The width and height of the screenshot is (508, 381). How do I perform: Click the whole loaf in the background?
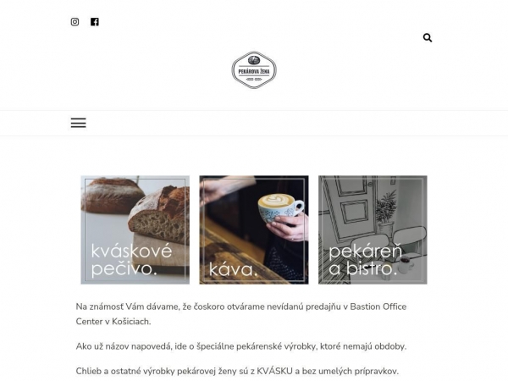click(112, 196)
